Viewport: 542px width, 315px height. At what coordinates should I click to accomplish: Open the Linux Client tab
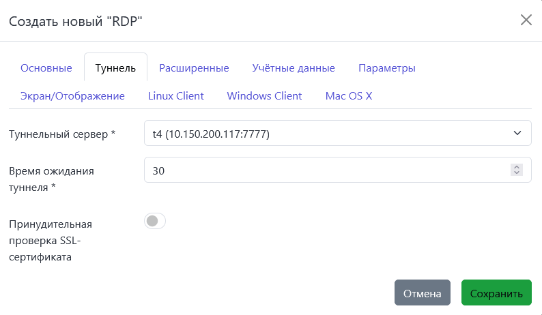[x=175, y=95]
